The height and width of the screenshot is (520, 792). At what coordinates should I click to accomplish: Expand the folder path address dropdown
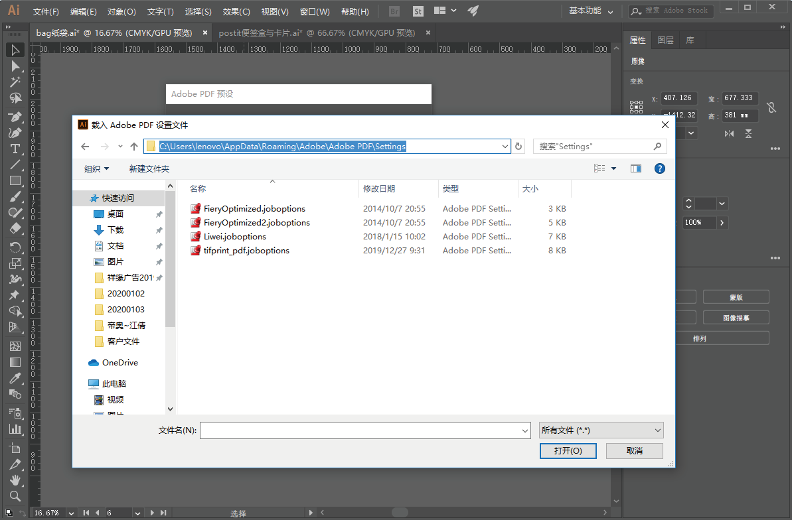coord(505,147)
